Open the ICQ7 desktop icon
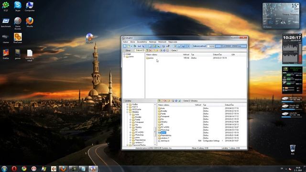 click(6, 6)
